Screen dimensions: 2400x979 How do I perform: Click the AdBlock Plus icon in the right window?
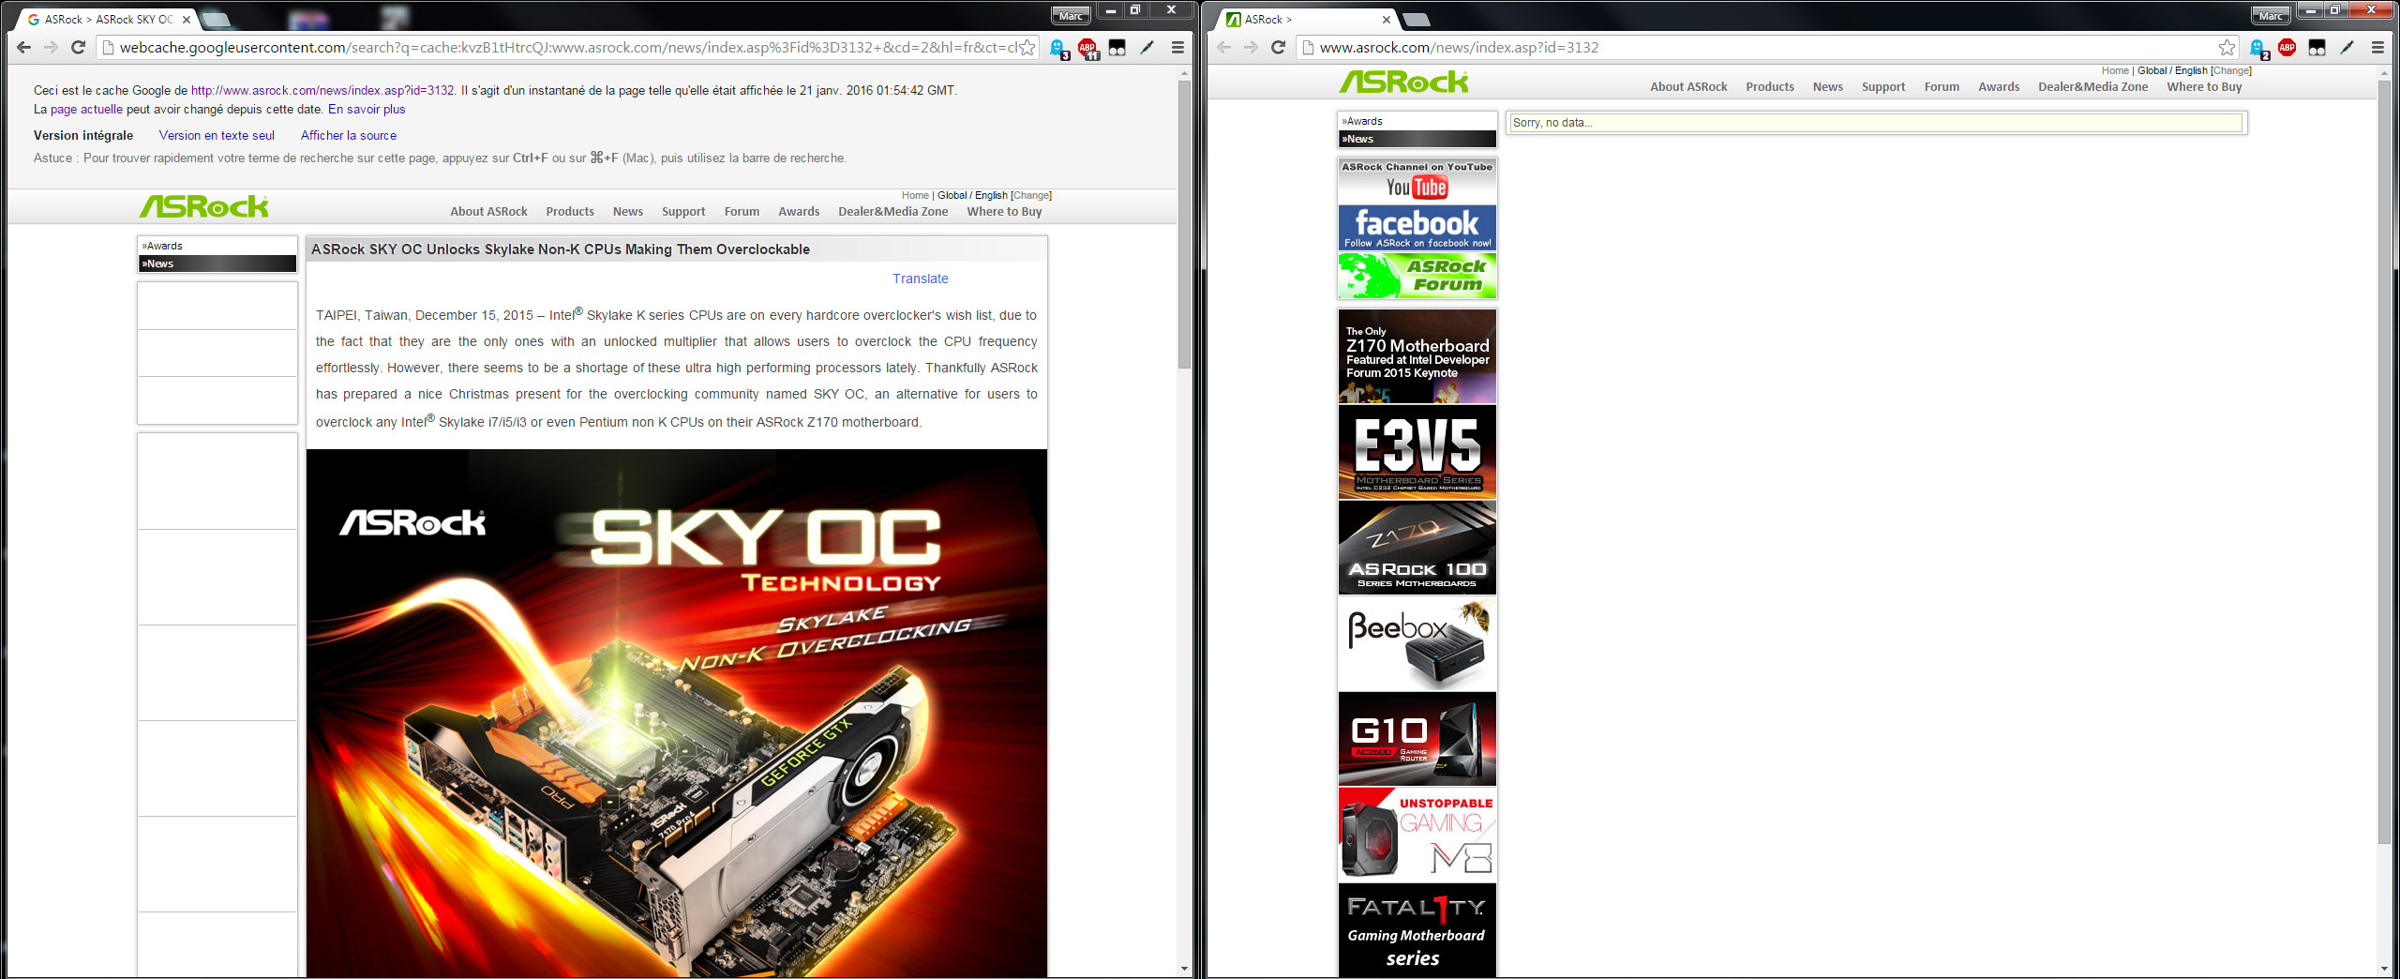[x=2287, y=48]
